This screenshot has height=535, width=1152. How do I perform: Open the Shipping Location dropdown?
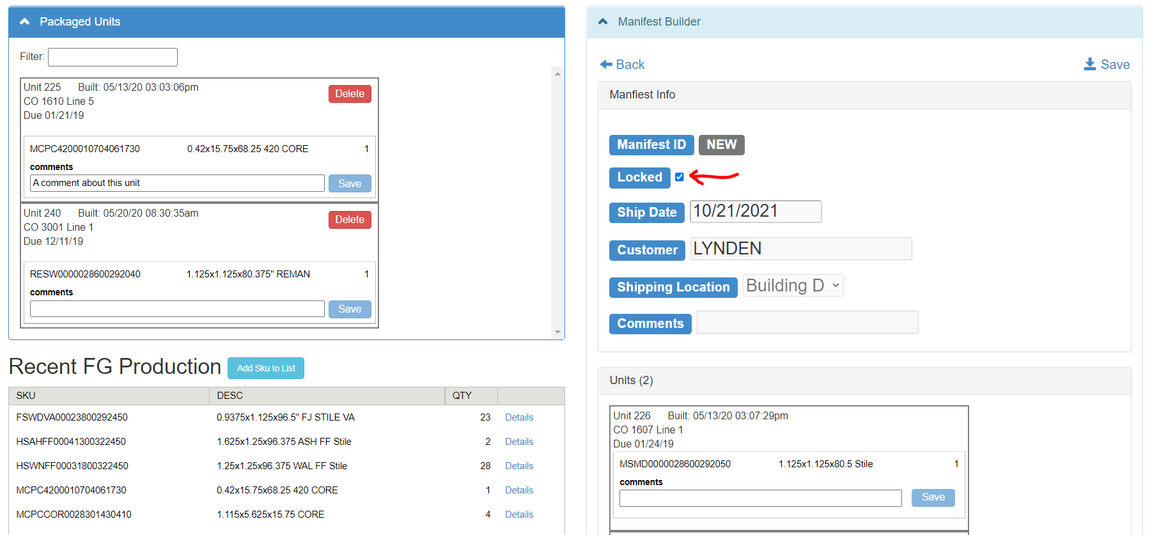[x=793, y=286]
